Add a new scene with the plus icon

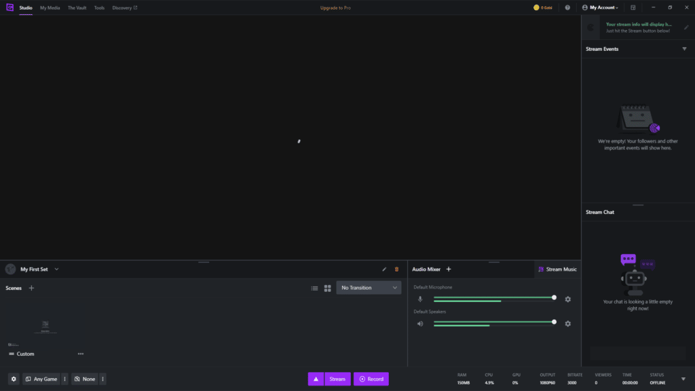coord(31,288)
